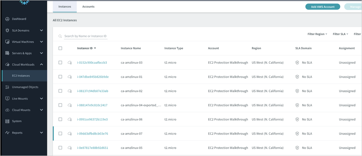Click the Live Mounts icon in sidebar

click(7, 99)
